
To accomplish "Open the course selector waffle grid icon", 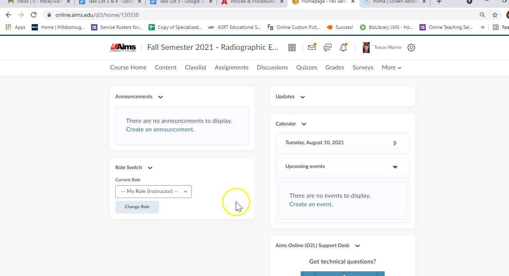I will (x=292, y=47).
